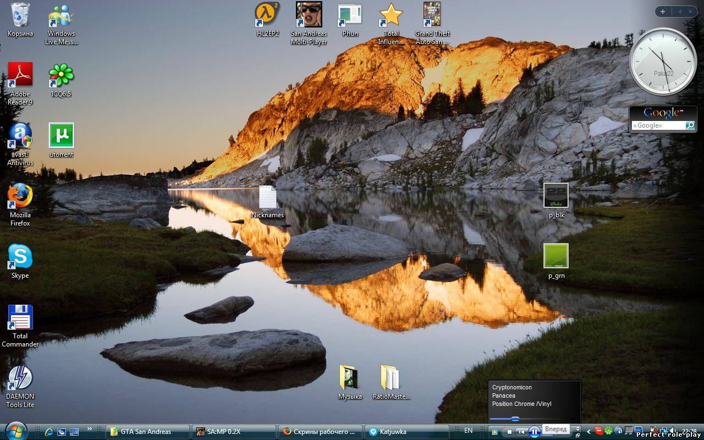The image size is (704, 440).
Task: Click sidebar next gadgets page arrow
Action: pyautogui.click(x=690, y=12)
